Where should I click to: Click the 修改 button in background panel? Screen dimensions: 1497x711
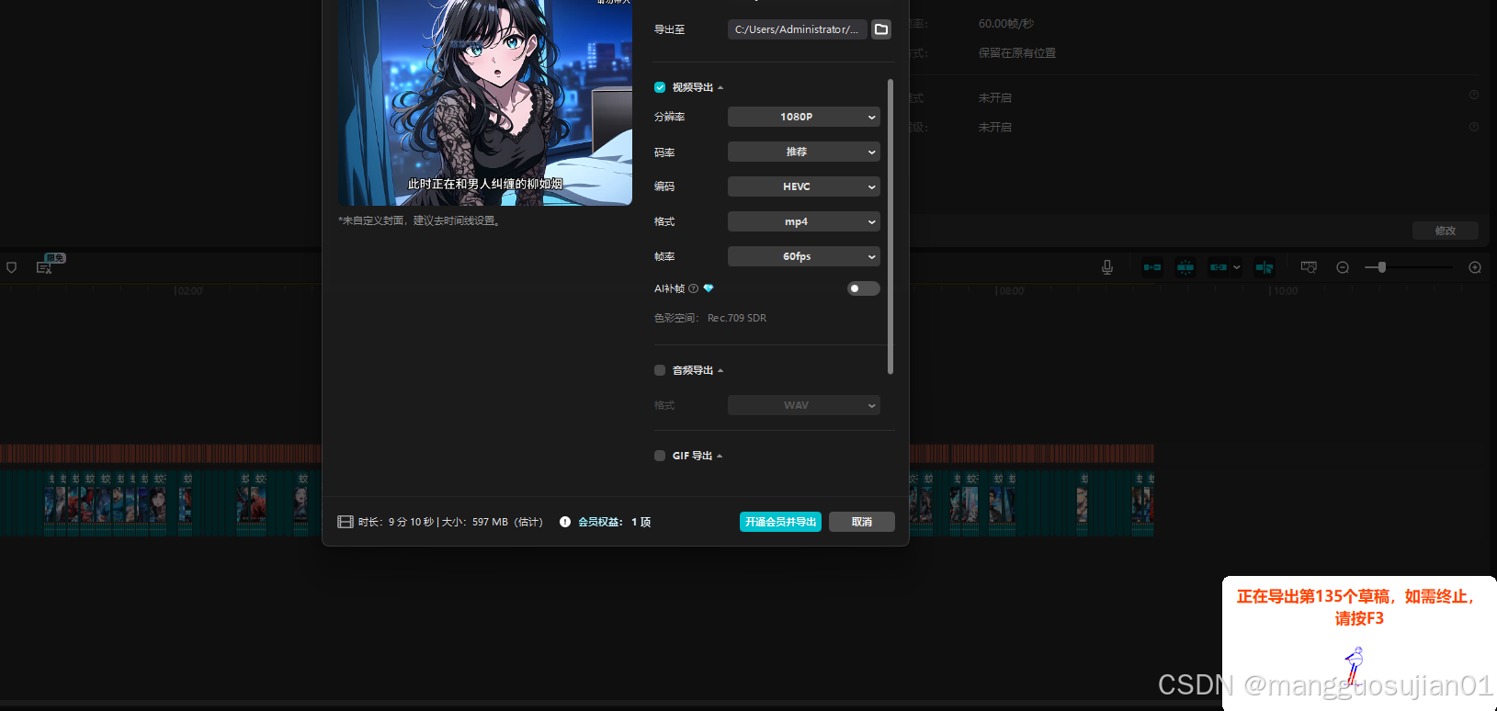tap(1446, 231)
